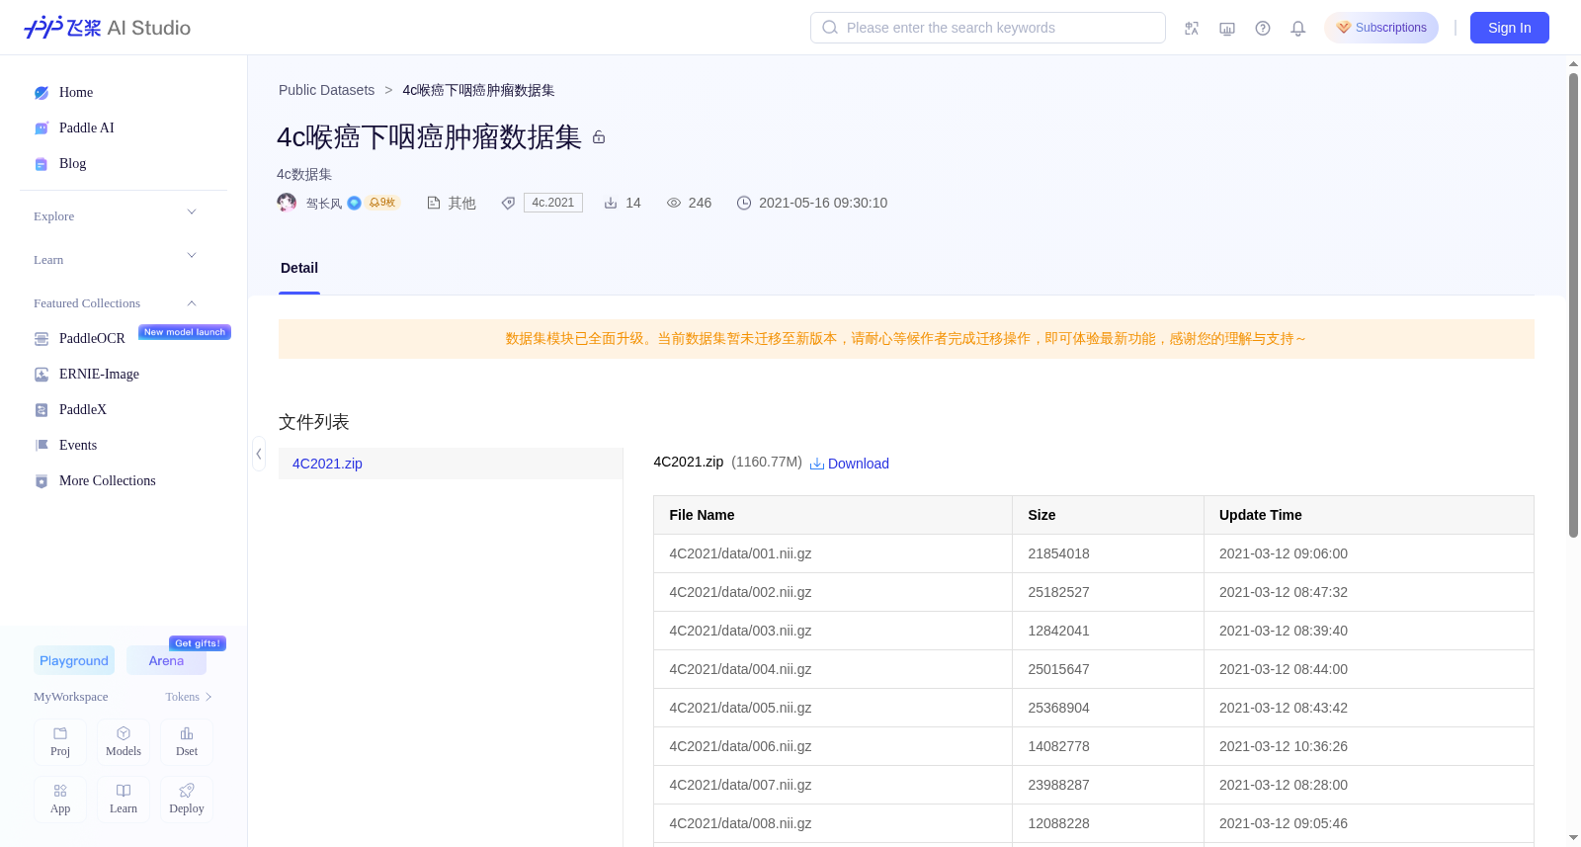Select row 4C2021/data/006.nii.gz
Image resolution: width=1581 pixels, height=847 pixels.
(1094, 746)
